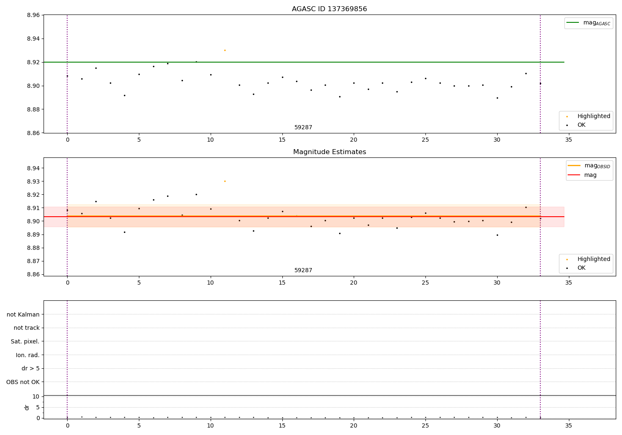The height and width of the screenshot is (435, 622).
Task: Click the dr y-axis label of bottom panel
Action: point(27,407)
